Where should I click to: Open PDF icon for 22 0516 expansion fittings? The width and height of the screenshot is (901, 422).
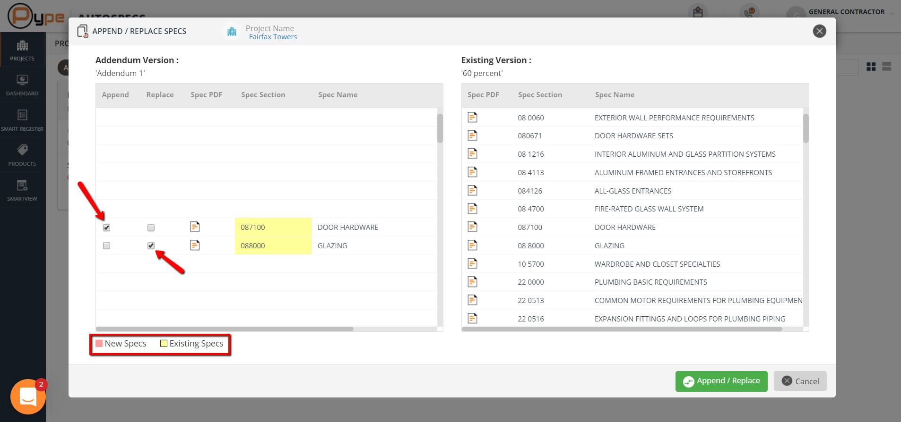click(472, 319)
